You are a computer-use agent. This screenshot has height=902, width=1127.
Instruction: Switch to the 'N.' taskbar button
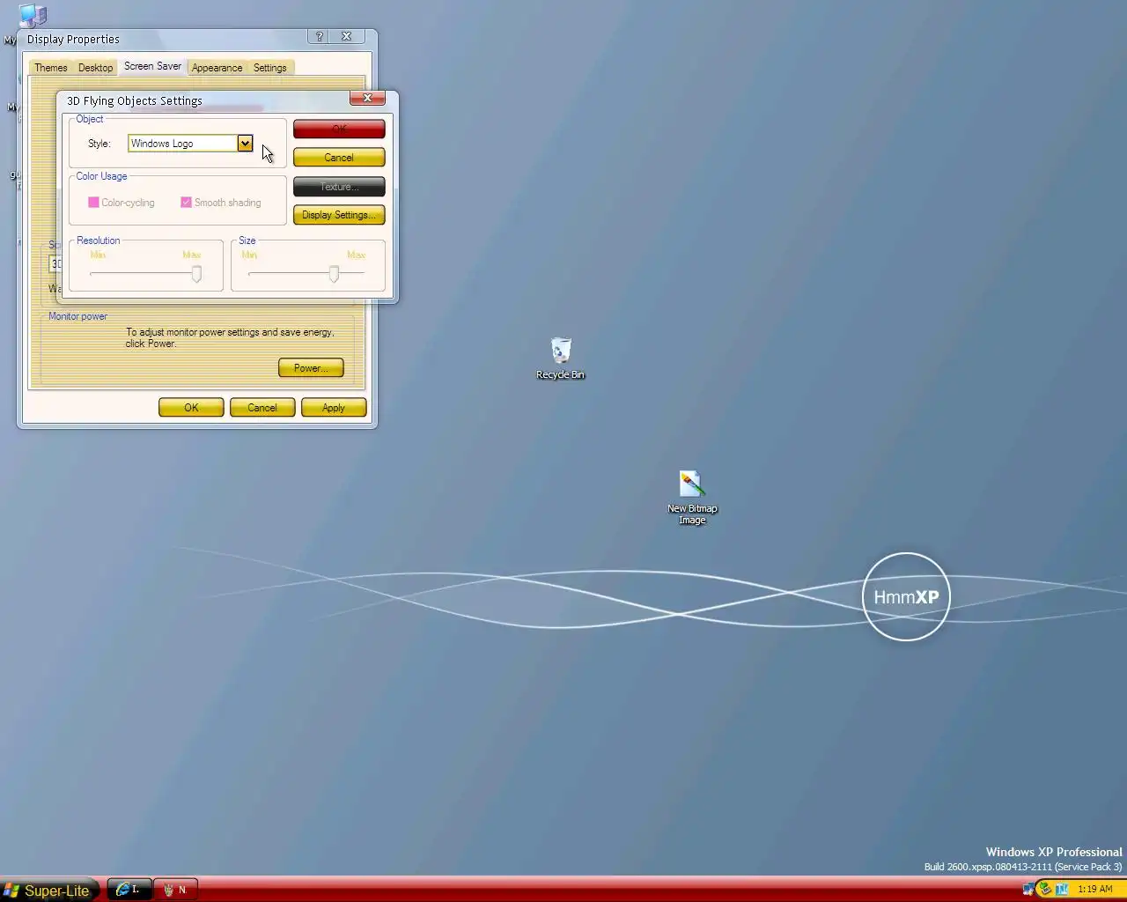176,890
